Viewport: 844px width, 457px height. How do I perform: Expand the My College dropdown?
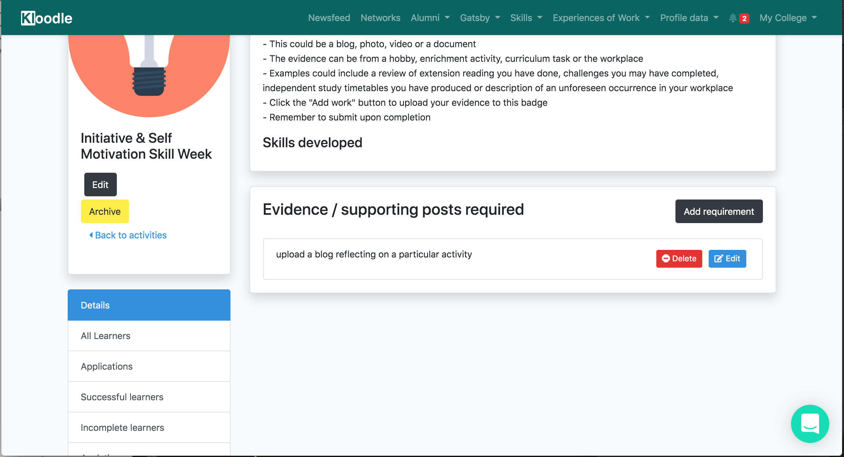788,18
